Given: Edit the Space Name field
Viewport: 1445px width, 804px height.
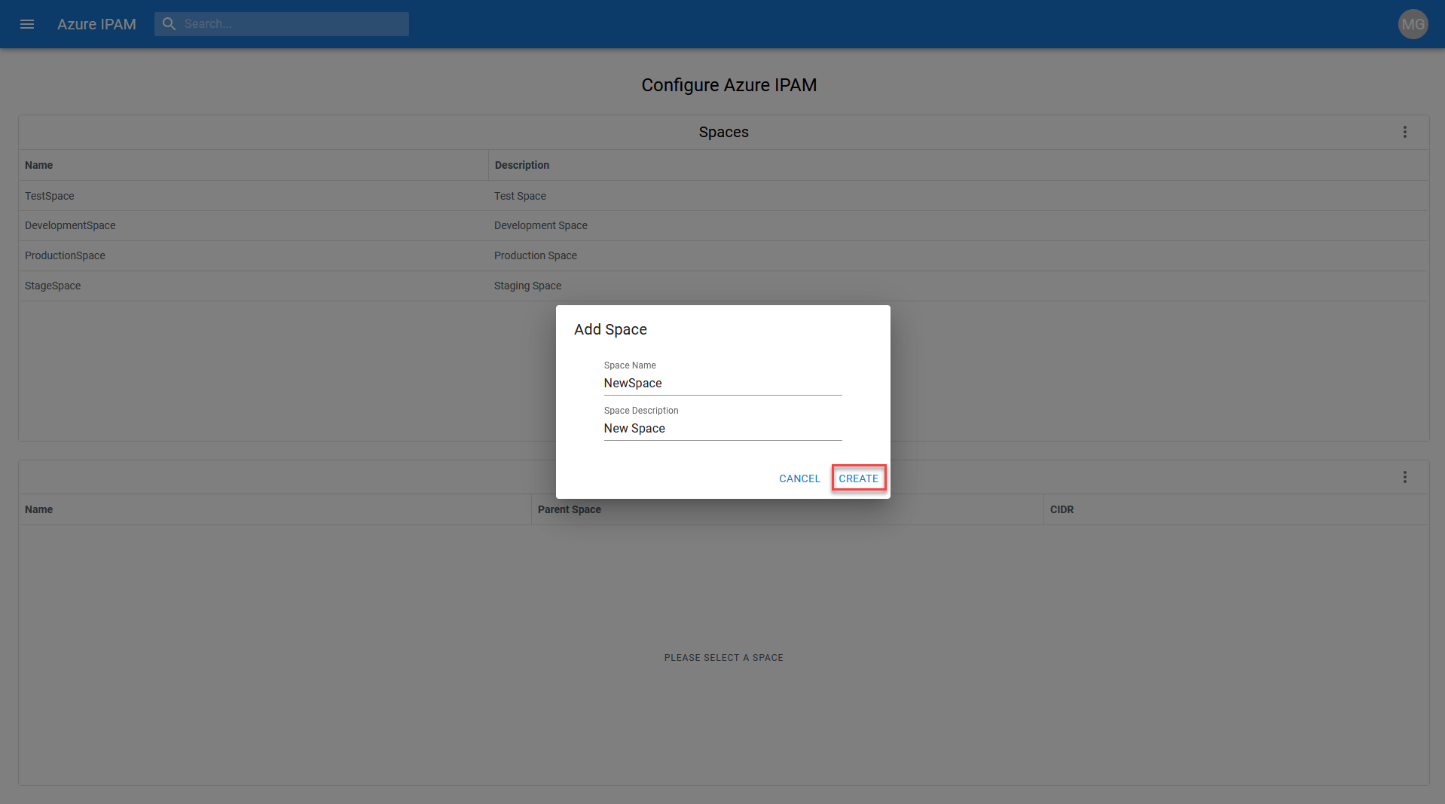Looking at the screenshot, I should point(722,384).
